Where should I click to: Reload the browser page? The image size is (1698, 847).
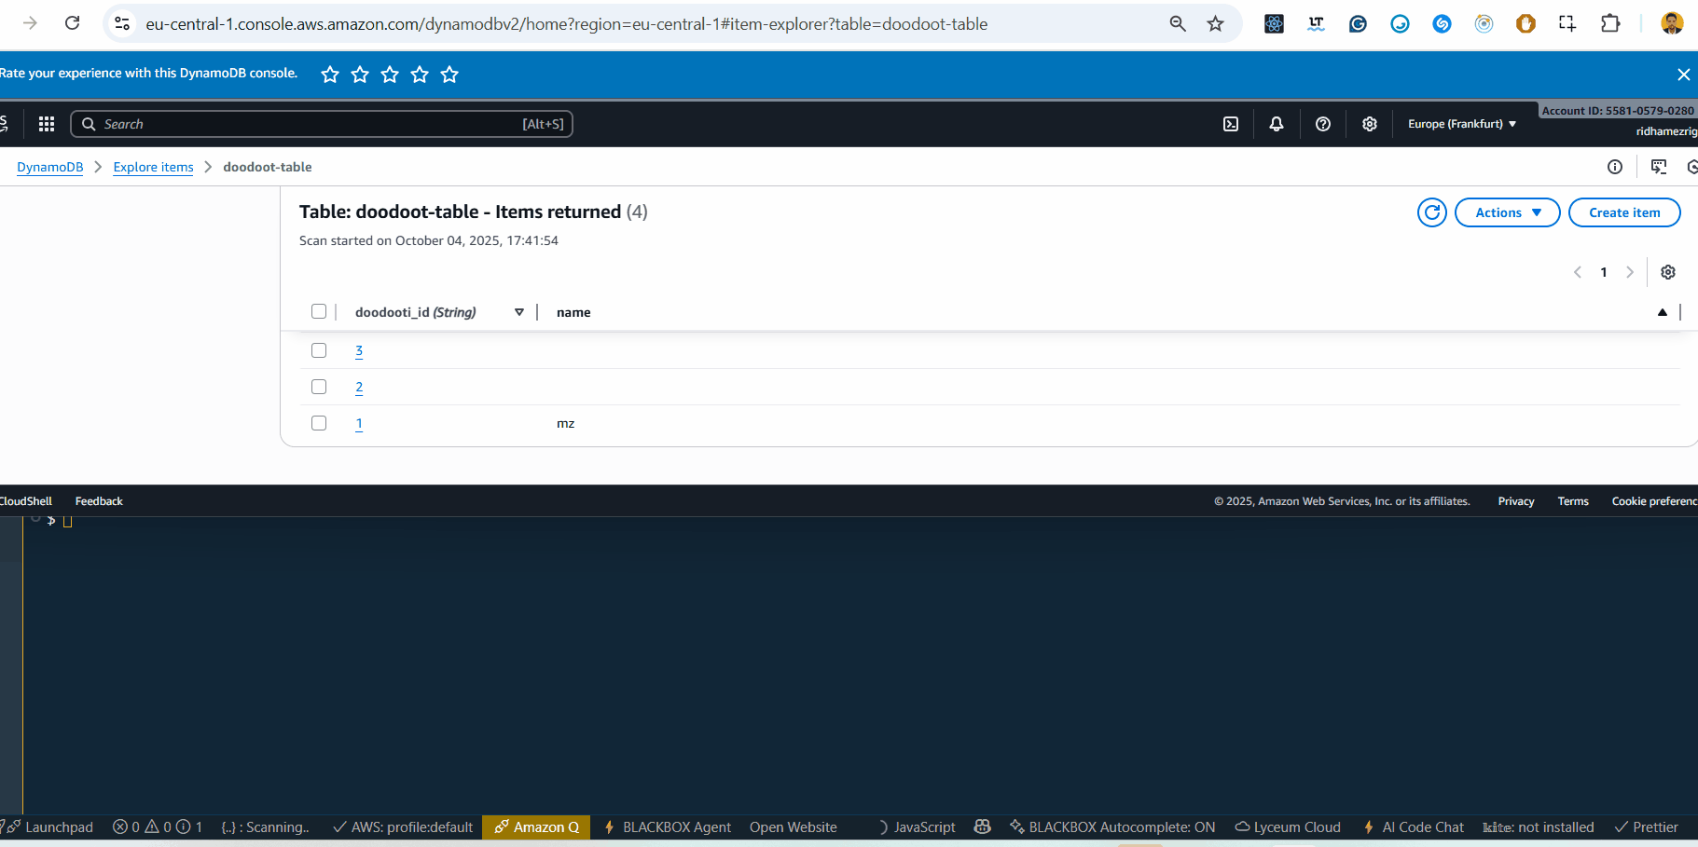(72, 23)
